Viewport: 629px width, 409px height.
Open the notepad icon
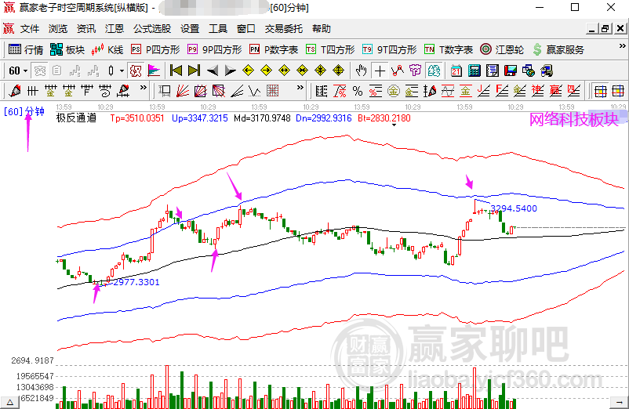493,71
